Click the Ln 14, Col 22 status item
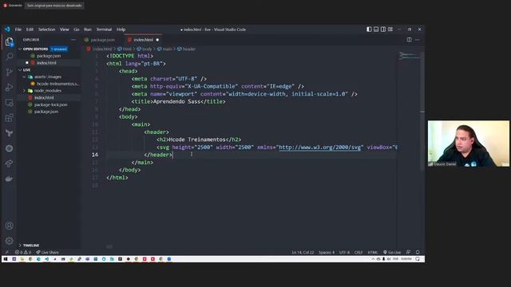Image resolution: width=511 pixels, height=287 pixels. (x=303, y=252)
